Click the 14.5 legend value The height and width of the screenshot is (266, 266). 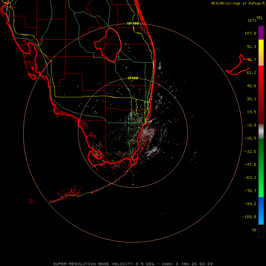click(252, 112)
